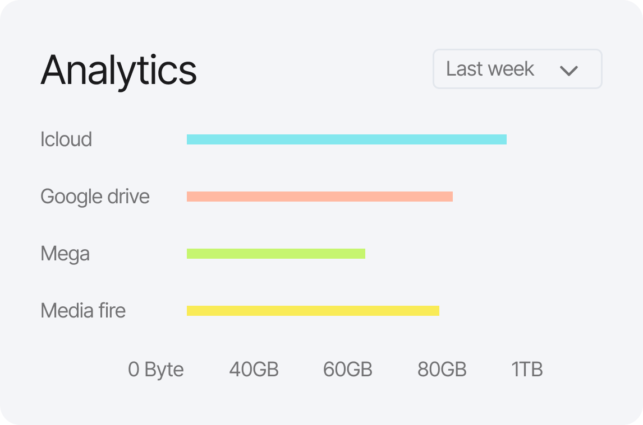Expand the time range selector
The image size is (643, 425).
pos(516,69)
